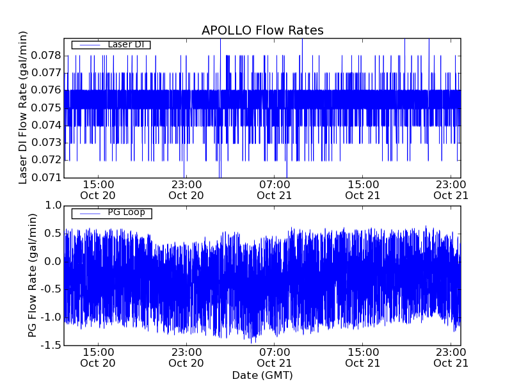This screenshot has width=512, height=384.
Task: Click the -1.0 tick on the PG Flow Rate axis
Action: pyautogui.click(x=51, y=317)
